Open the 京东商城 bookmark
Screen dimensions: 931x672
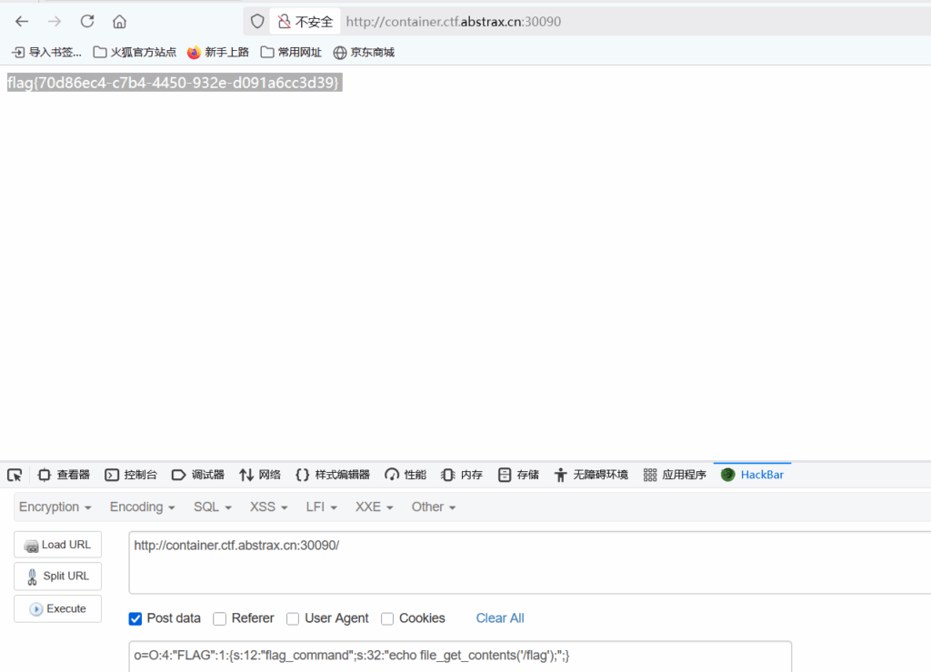[x=364, y=52]
